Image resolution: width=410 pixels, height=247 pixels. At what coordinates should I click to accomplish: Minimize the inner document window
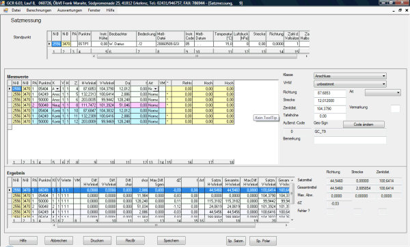pos(394,10)
